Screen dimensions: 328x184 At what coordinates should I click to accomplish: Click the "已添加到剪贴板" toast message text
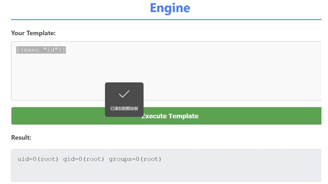click(x=124, y=108)
